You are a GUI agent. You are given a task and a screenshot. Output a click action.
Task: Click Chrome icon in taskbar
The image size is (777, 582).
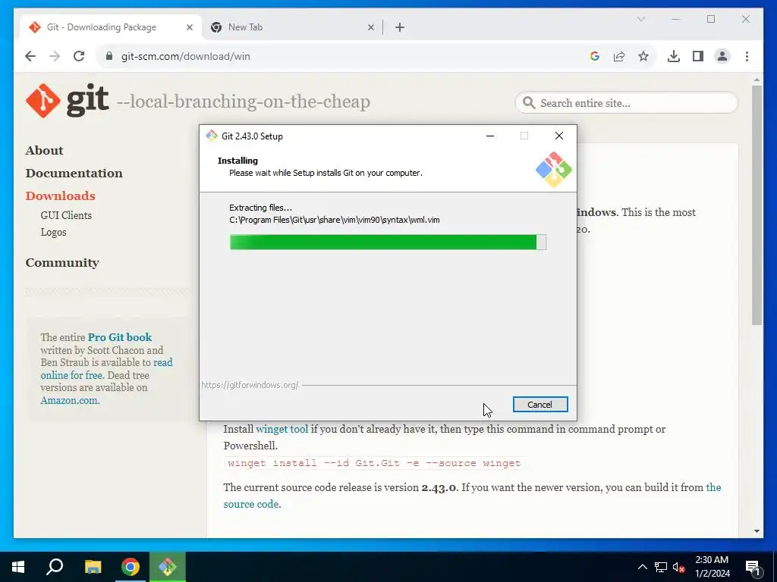pos(131,567)
